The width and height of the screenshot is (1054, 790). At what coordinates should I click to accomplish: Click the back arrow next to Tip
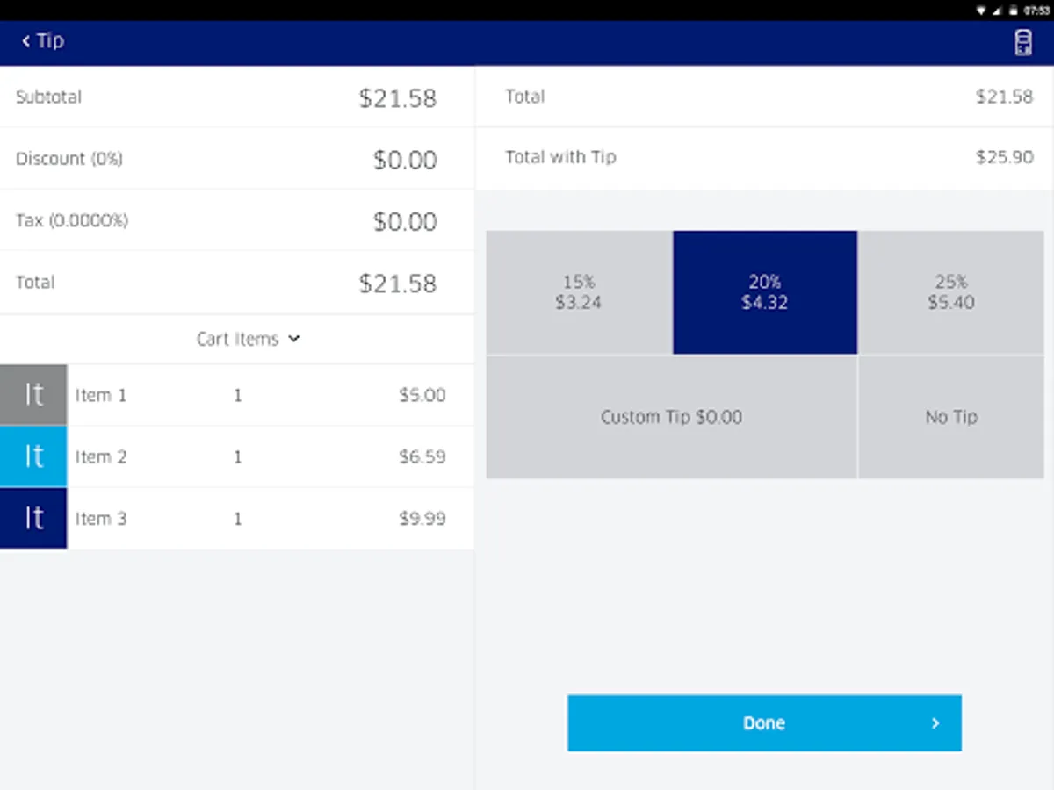(26, 41)
